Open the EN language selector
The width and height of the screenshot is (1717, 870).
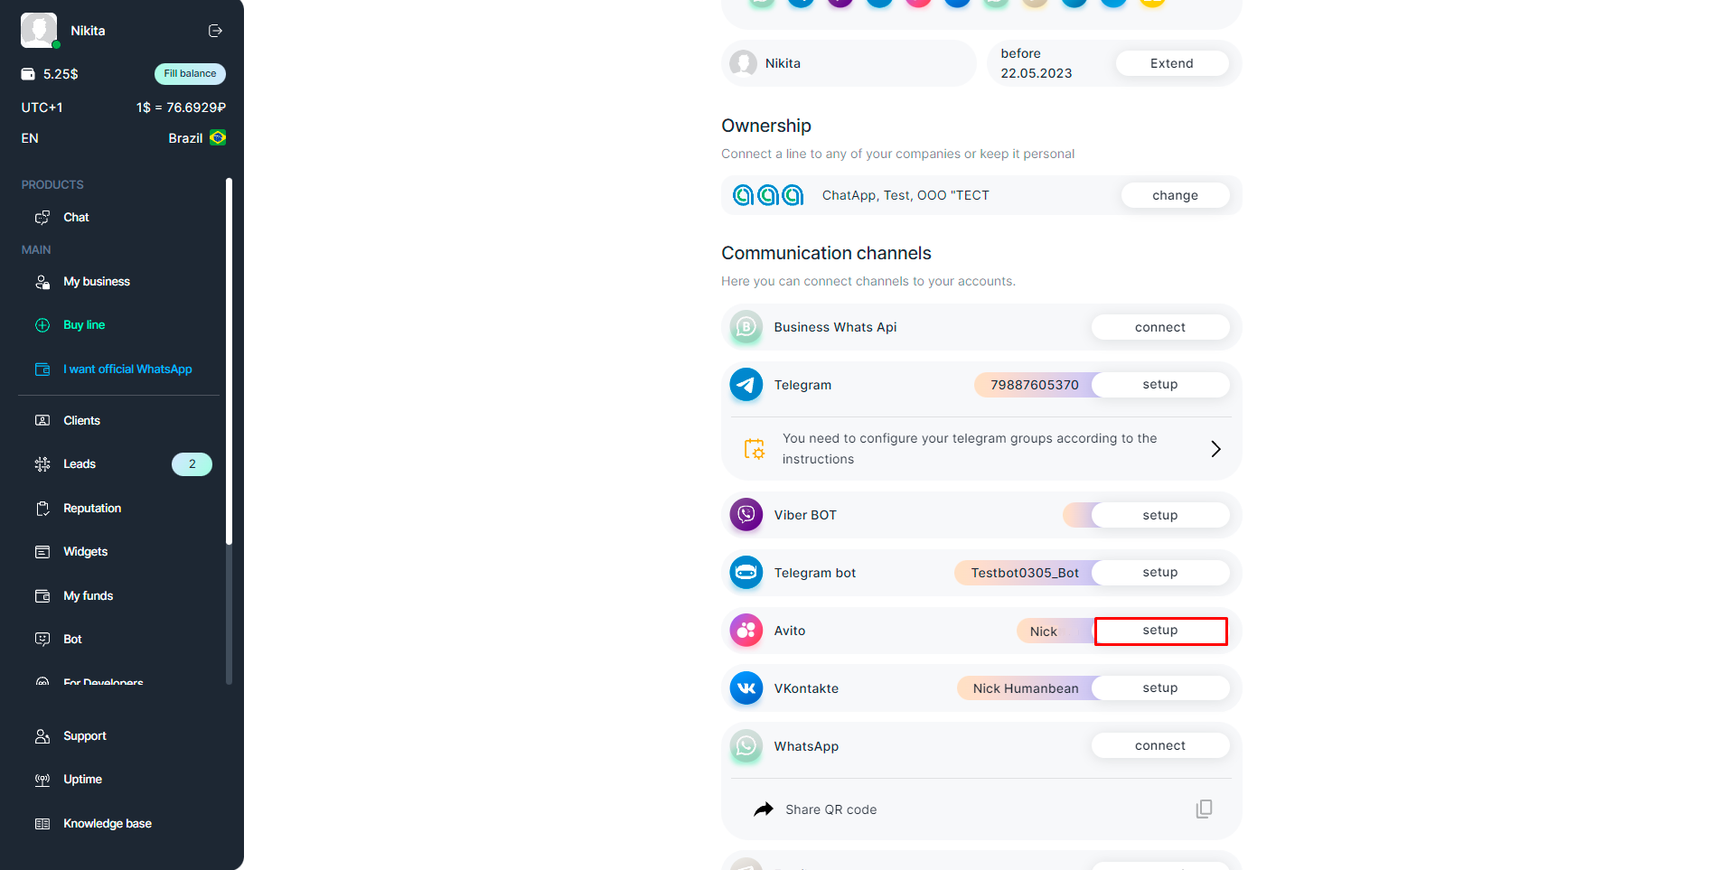click(x=30, y=138)
